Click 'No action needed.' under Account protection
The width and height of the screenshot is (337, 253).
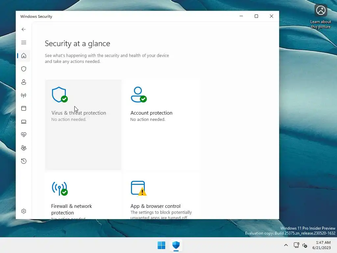(x=148, y=119)
